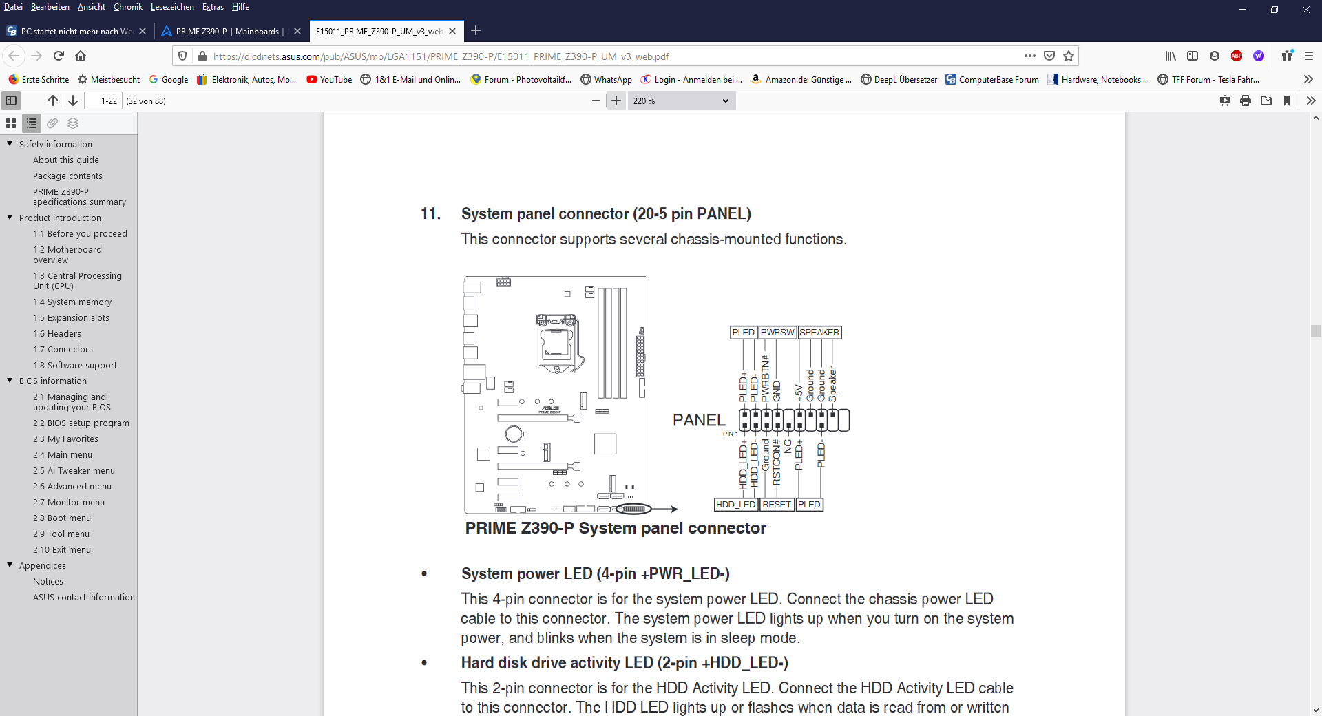Collapse the Appendices outline section
This screenshot has height=716, width=1322.
point(10,565)
